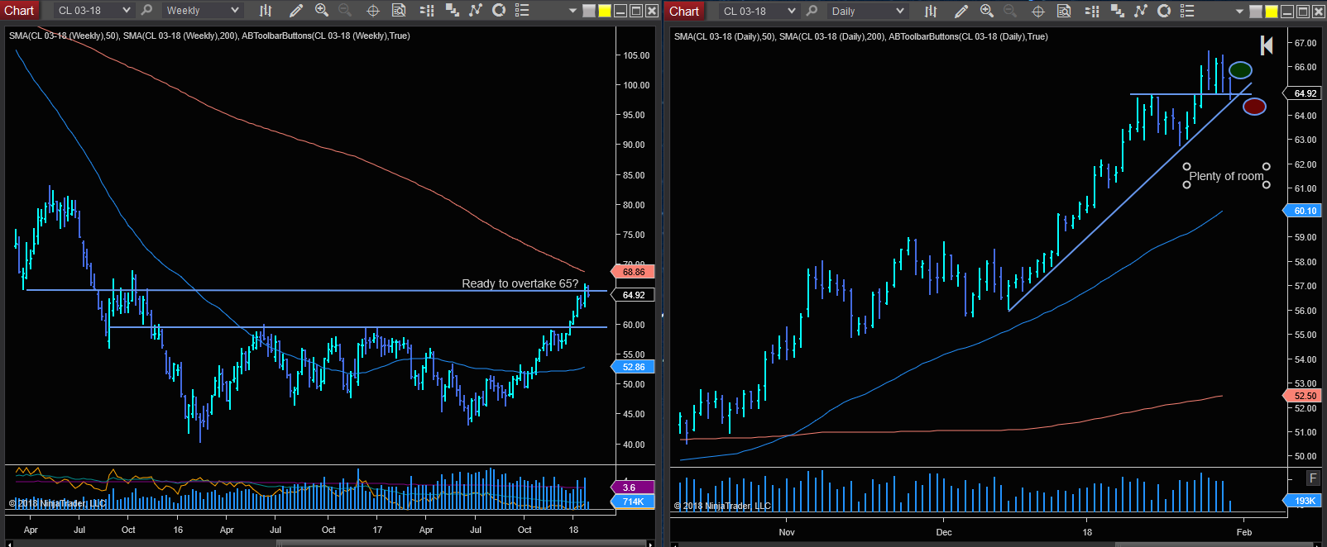Expand CL 03-18 instrument dropdown in Weekly chart
1327x547 pixels.
127,11
